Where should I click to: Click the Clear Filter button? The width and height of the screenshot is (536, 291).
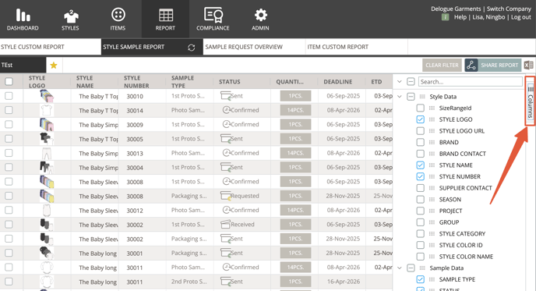tap(442, 65)
